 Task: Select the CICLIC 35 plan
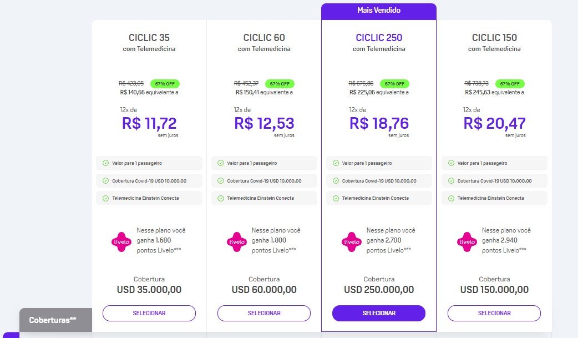point(149,313)
